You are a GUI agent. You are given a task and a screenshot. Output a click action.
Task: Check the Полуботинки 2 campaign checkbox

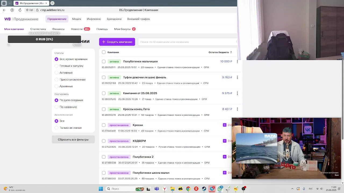tap(104, 157)
